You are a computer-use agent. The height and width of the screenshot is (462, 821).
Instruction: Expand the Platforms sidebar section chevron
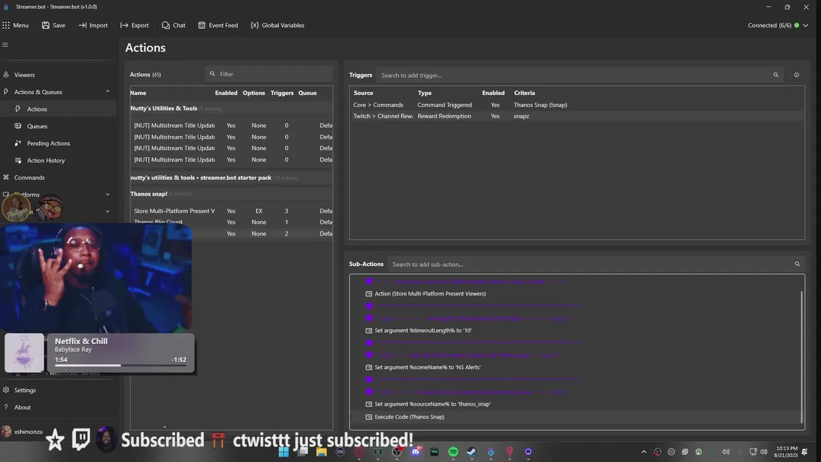[108, 194]
